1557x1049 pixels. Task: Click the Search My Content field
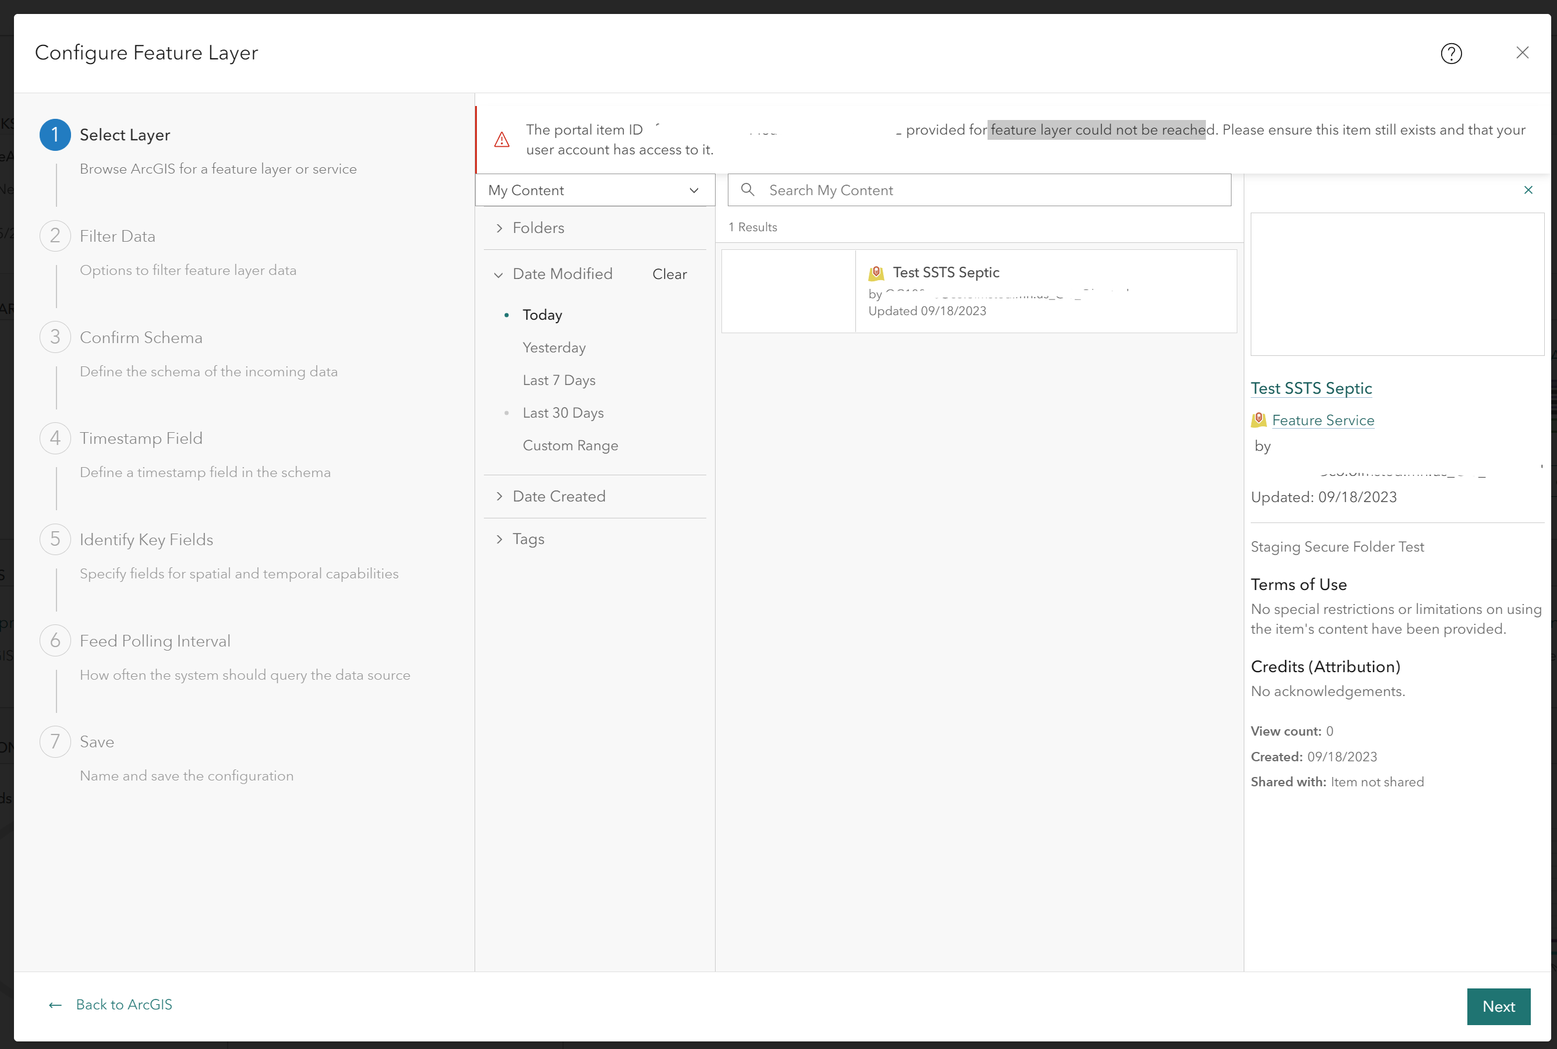click(x=990, y=190)
